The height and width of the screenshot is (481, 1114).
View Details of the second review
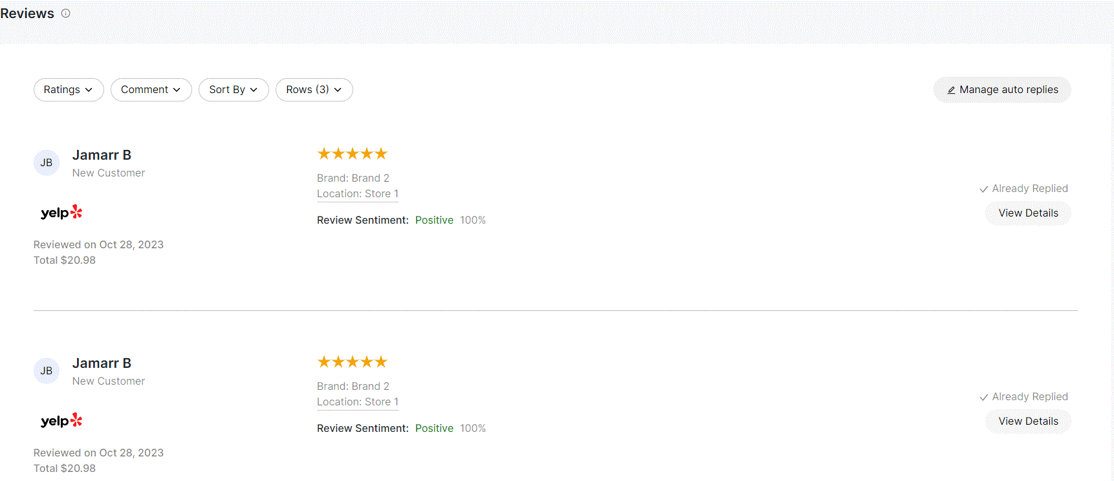point(1028,422)
